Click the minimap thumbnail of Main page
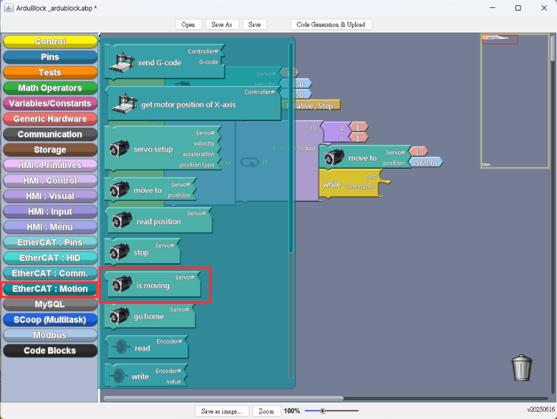 [515, 101]
